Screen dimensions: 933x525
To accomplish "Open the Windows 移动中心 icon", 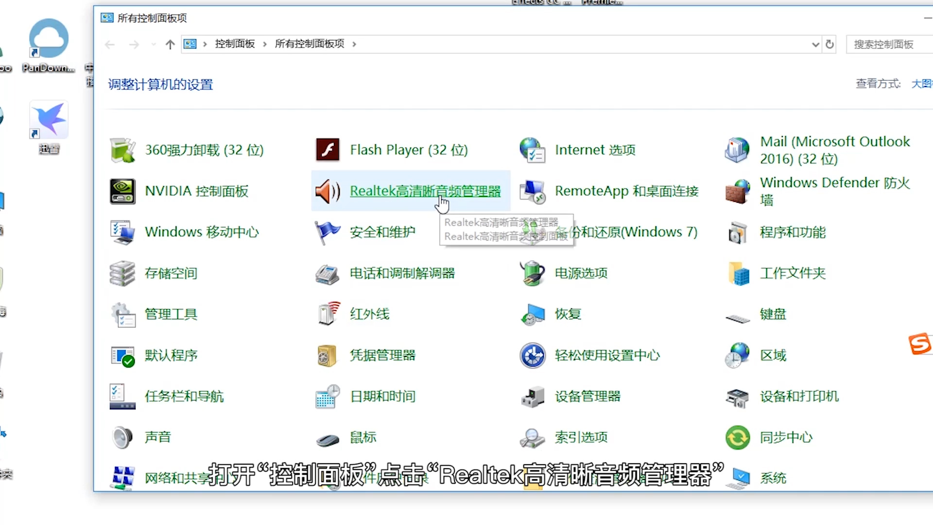I will (122, 232).
